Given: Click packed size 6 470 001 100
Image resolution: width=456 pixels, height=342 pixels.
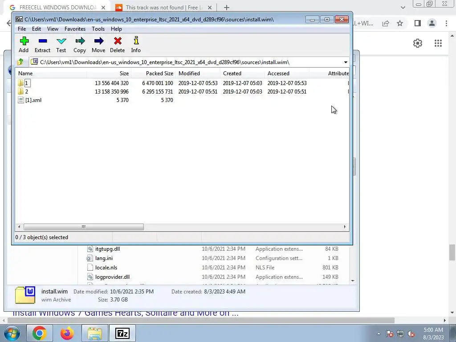Looking at the screenshot, I should (158, 83).
